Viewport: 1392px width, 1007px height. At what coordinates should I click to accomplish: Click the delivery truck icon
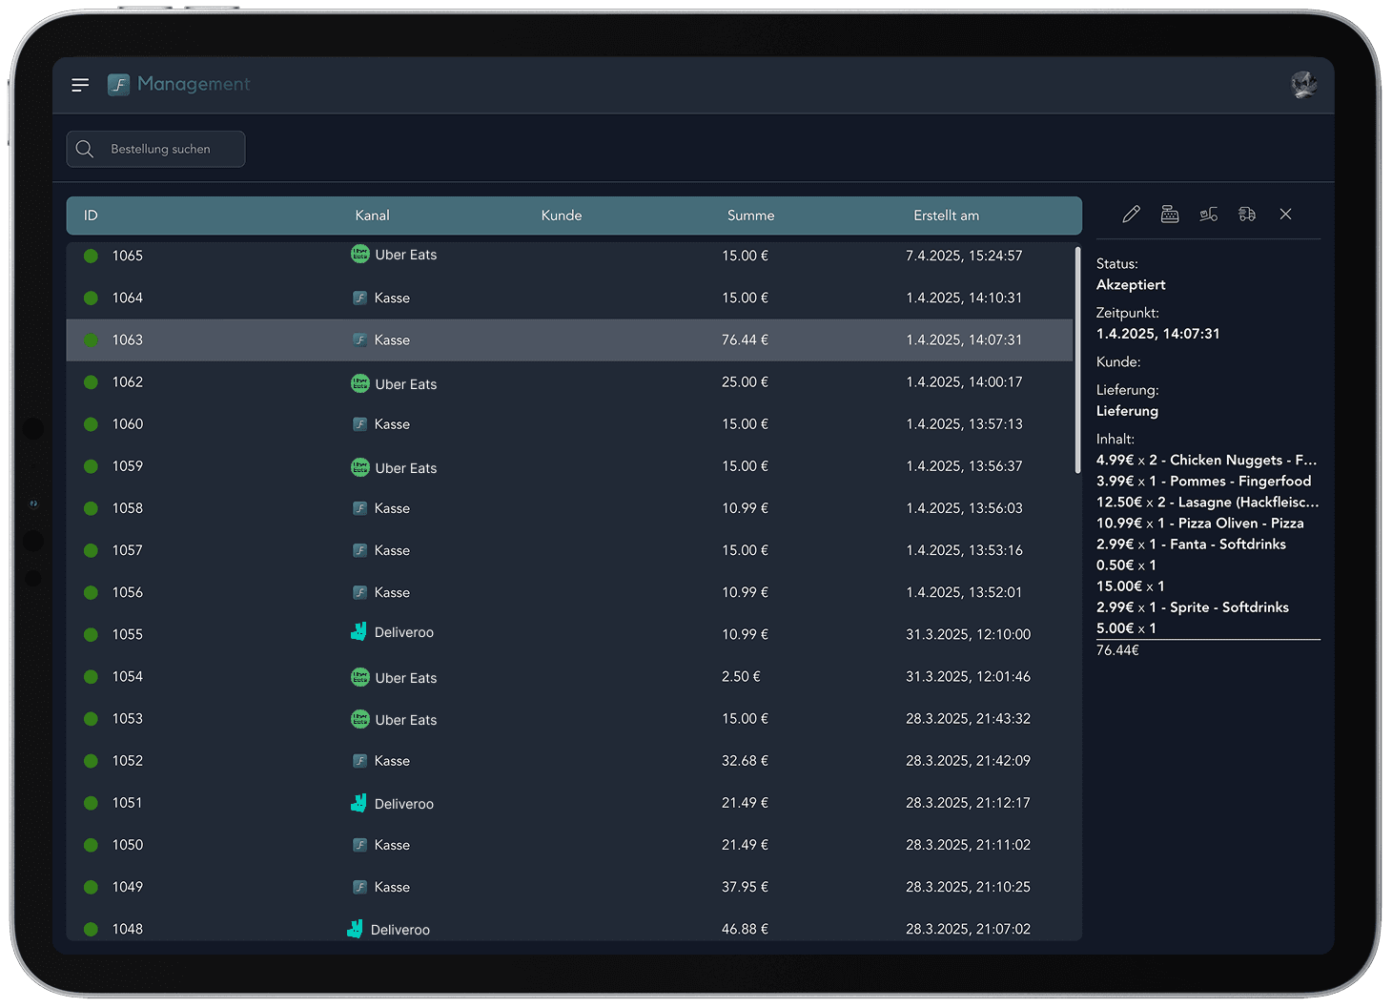click(1247, 214)
